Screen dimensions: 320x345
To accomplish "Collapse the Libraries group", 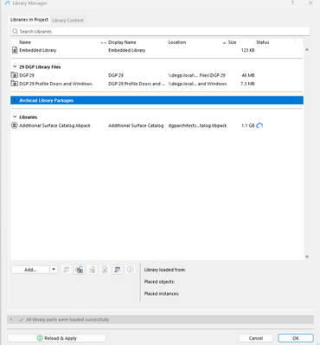I will (x=15, y=117).
